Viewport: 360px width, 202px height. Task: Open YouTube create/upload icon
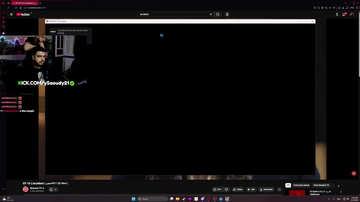coord(337,14)
